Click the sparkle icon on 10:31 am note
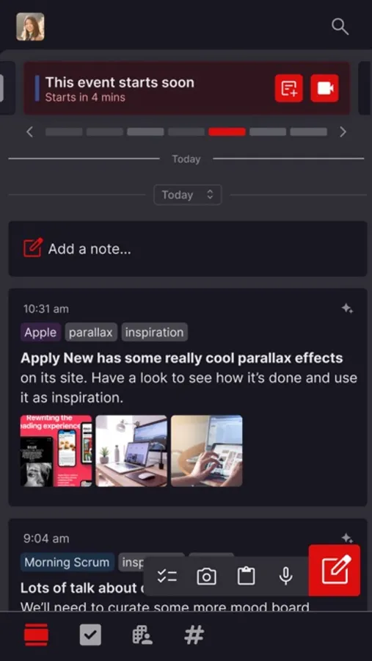This screenshot has height=661, width=372. coord(347,308)
